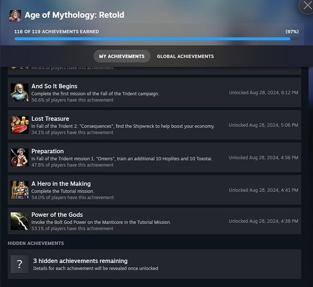Select 'Power of the Gods' title
313x287 pixels.
click(x=57, y=215)
